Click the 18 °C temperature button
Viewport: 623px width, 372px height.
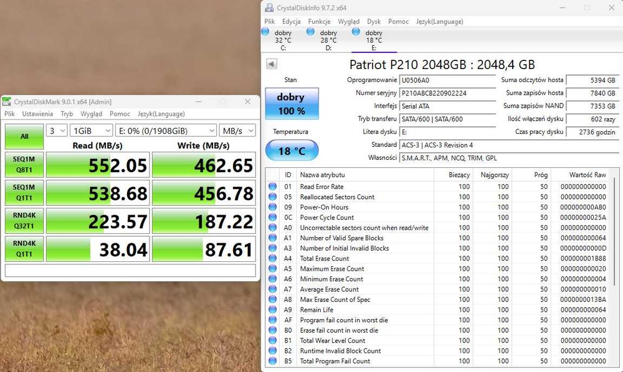[x=292, y=151]
